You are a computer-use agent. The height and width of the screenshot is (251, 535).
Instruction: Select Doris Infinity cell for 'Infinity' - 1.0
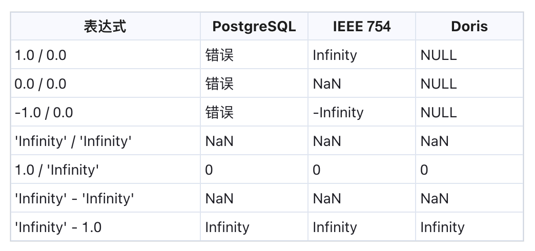click(x=442, y=227)
